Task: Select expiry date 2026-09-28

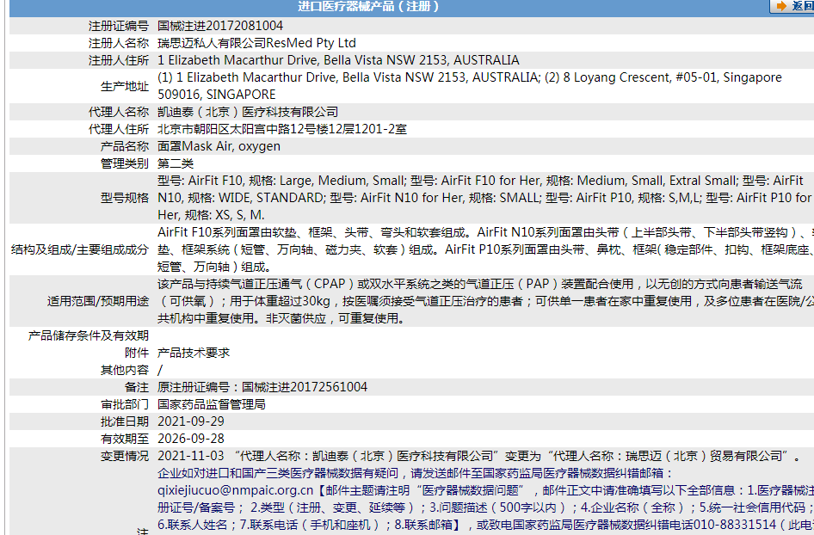Action: click(x=191, y=439)
